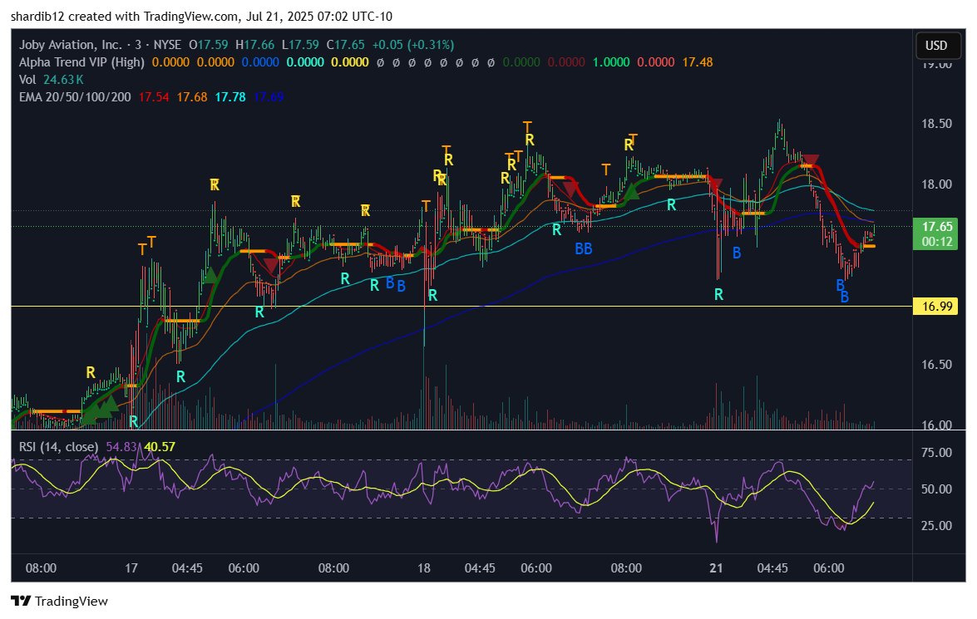Click the 16.00 price axis label

(x=936, y=425)
